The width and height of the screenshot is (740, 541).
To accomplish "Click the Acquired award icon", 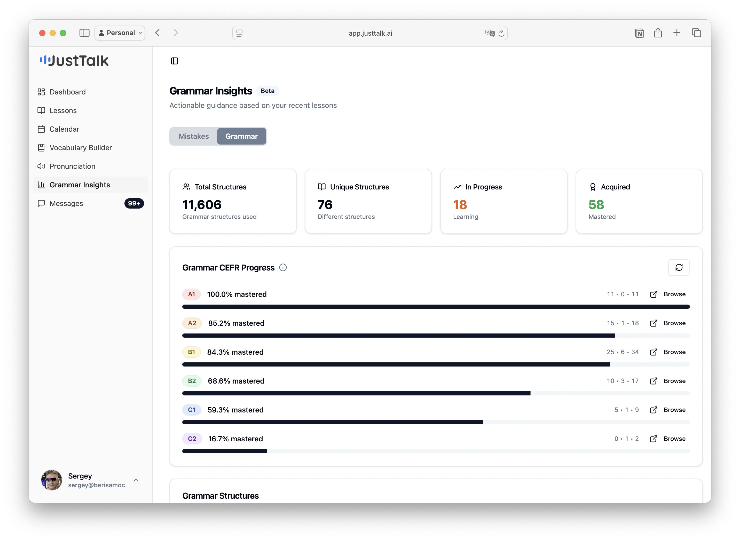I will point(593,187).
